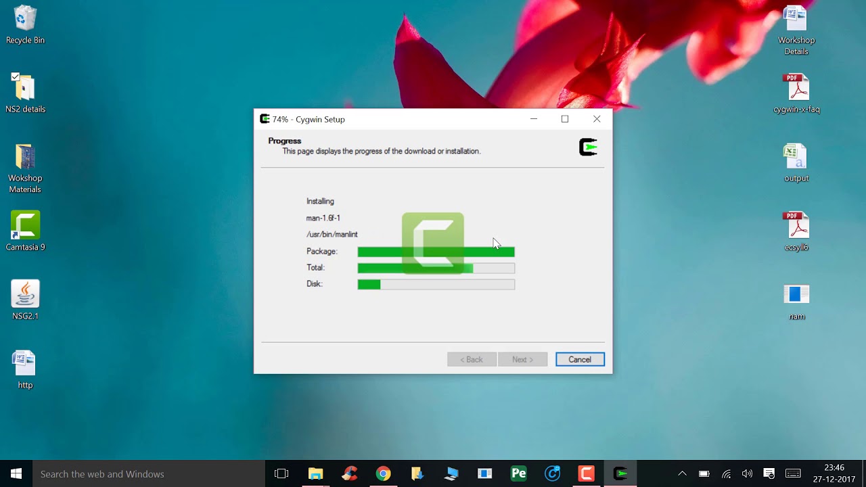Click the Windows Start button

coord(16,473)
